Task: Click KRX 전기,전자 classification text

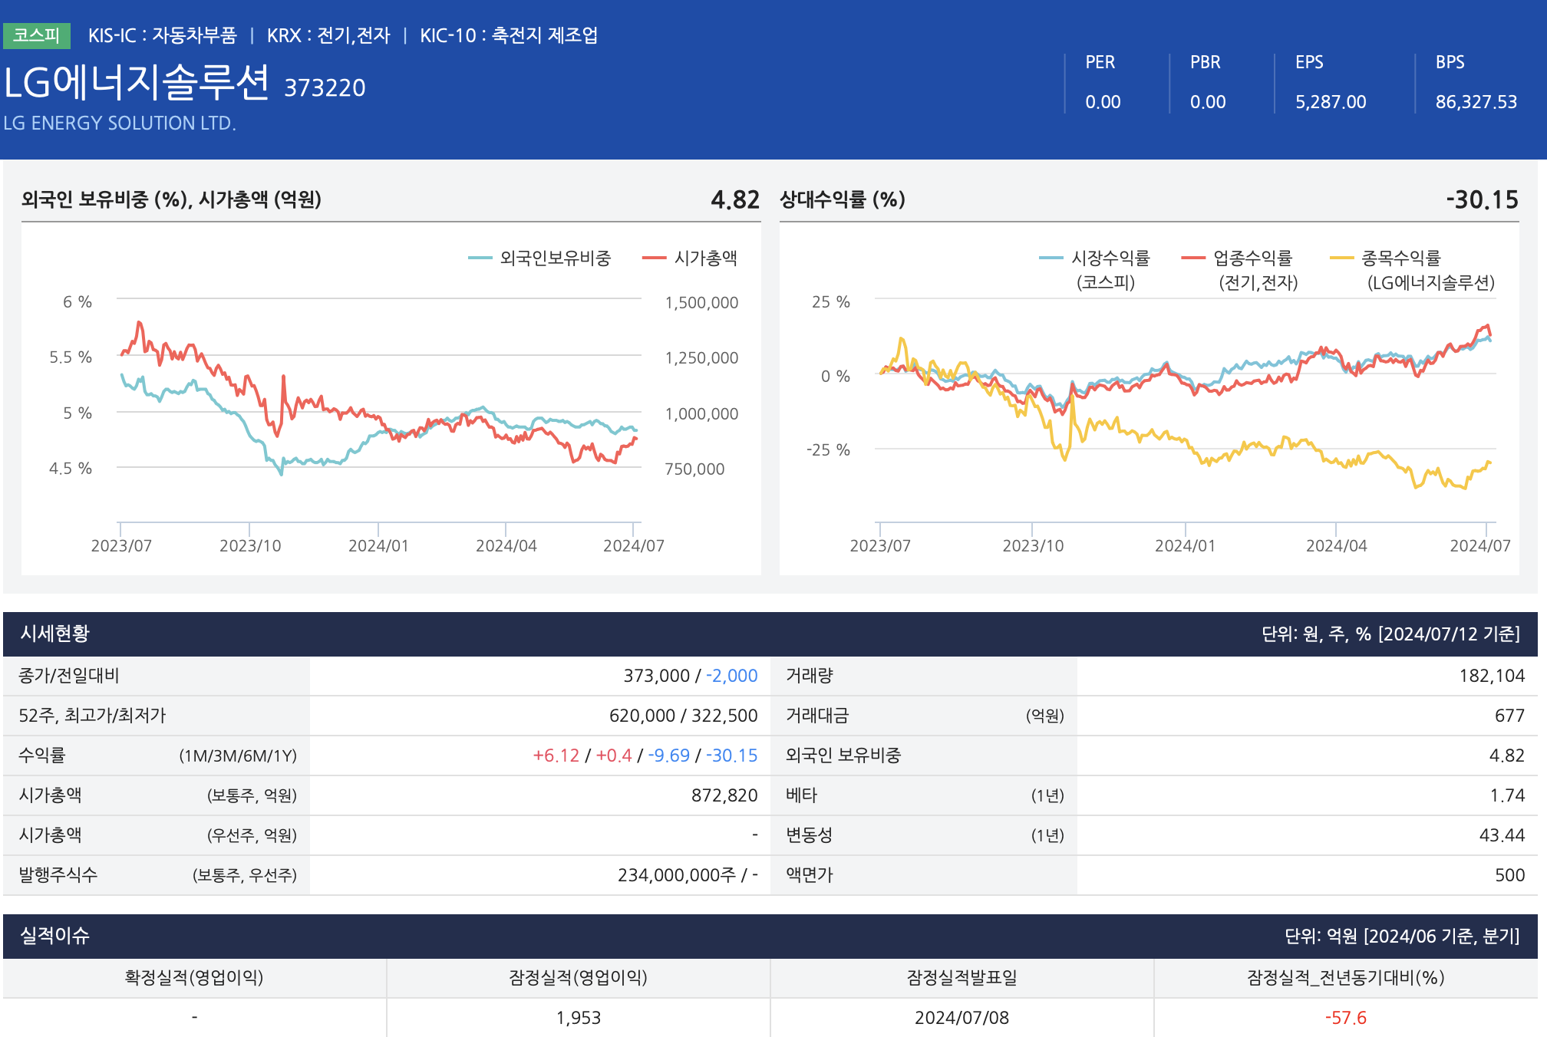Action: 328,35
